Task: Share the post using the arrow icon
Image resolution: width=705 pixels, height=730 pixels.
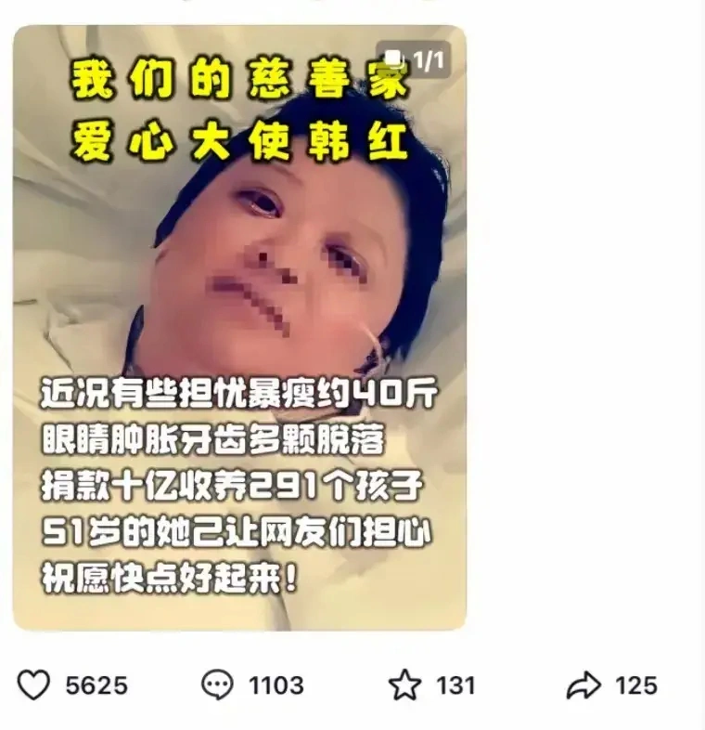Action: click(x=583, y=685)
